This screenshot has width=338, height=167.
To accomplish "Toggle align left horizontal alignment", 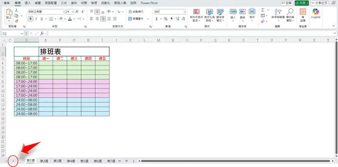I will [x=91, y=19].
